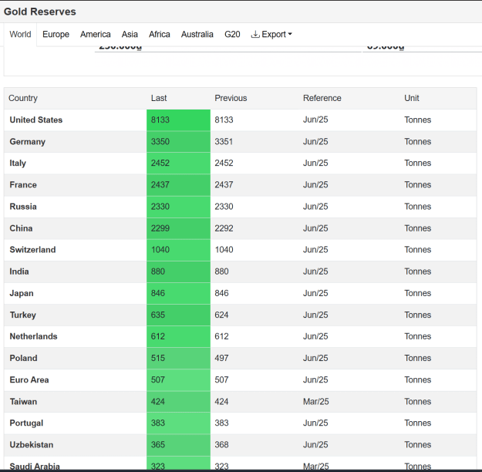Open the China country link

click(x=21, y=228)
